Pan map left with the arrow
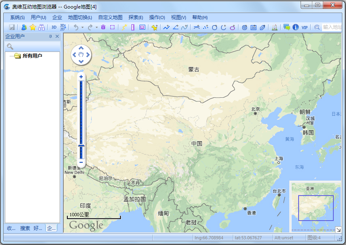Viewport: 346px width, 245px height. tap(74, 55)
